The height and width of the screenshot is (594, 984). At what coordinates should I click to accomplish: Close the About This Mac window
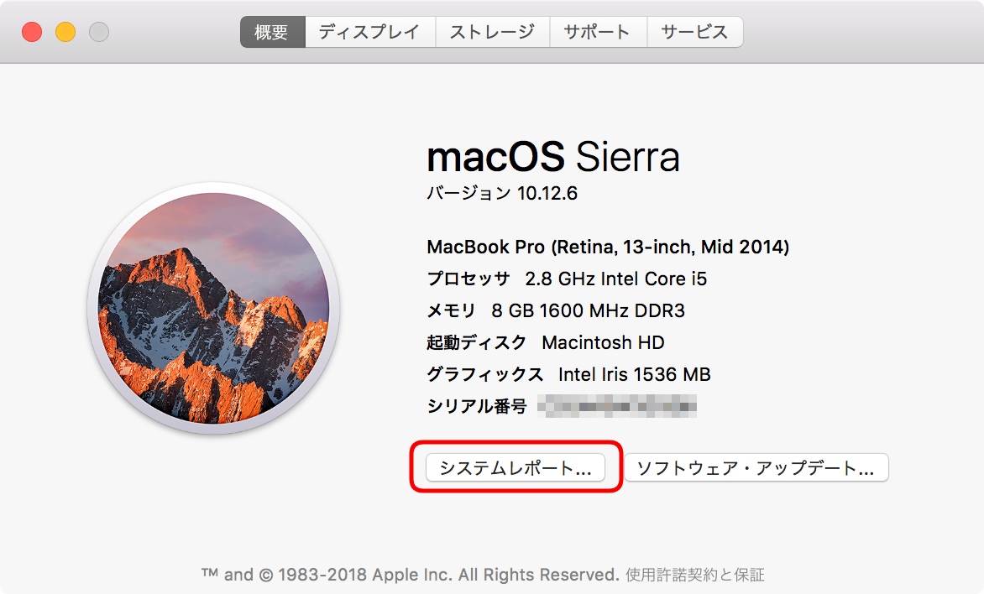pyautogui.click(x=32, y=33)
